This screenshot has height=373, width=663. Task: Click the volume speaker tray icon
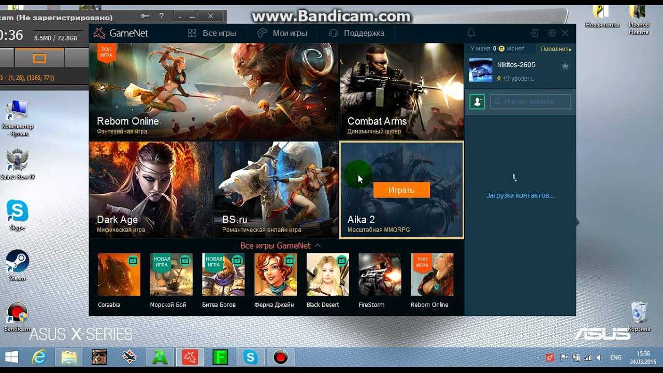pos(599,357)
